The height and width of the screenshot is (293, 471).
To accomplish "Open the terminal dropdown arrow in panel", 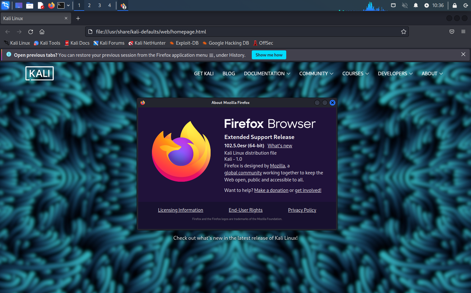I will 68,5.
